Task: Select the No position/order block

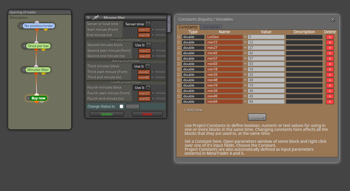Action: point(39,26)
